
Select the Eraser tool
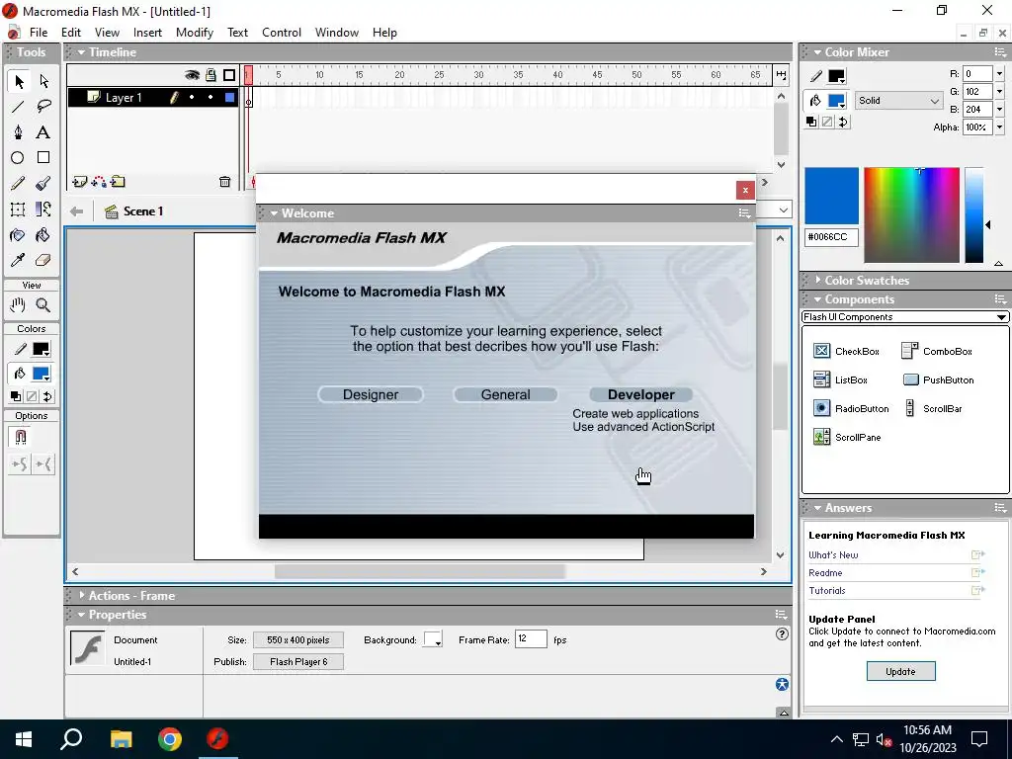point(43,260)
